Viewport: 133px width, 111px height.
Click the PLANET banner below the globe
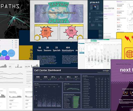[x=58, y=21]
